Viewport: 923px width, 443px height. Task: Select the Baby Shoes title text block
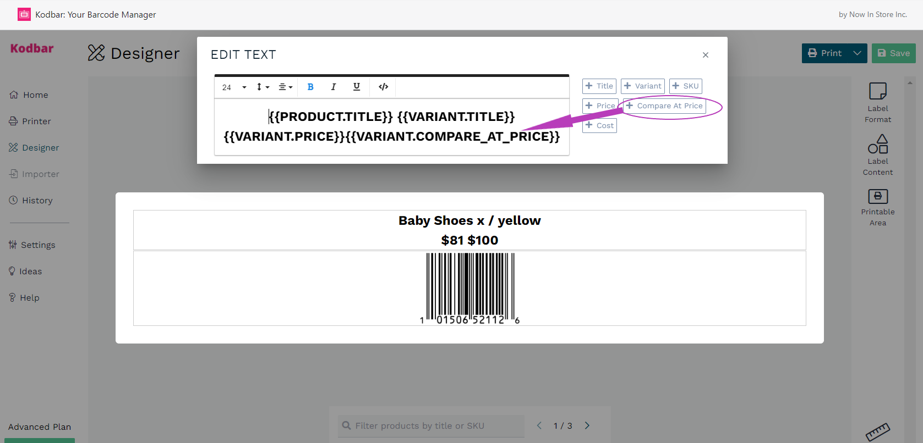point(469,230)
